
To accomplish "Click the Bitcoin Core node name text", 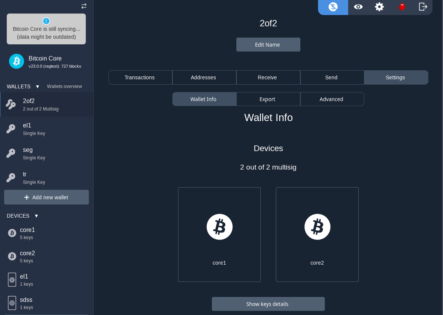I will pos(45,58).
